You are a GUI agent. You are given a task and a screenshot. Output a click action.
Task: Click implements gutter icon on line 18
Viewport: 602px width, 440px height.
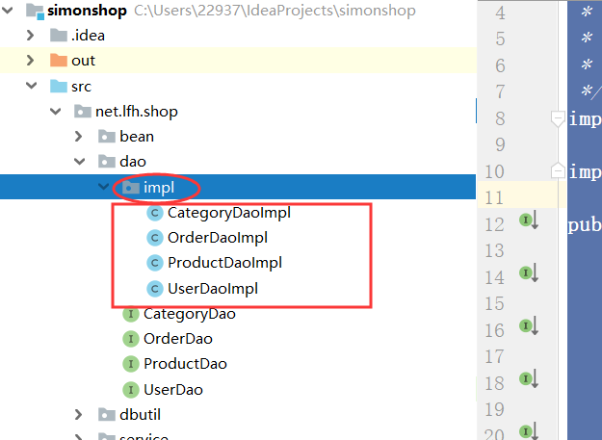point(529,379)
